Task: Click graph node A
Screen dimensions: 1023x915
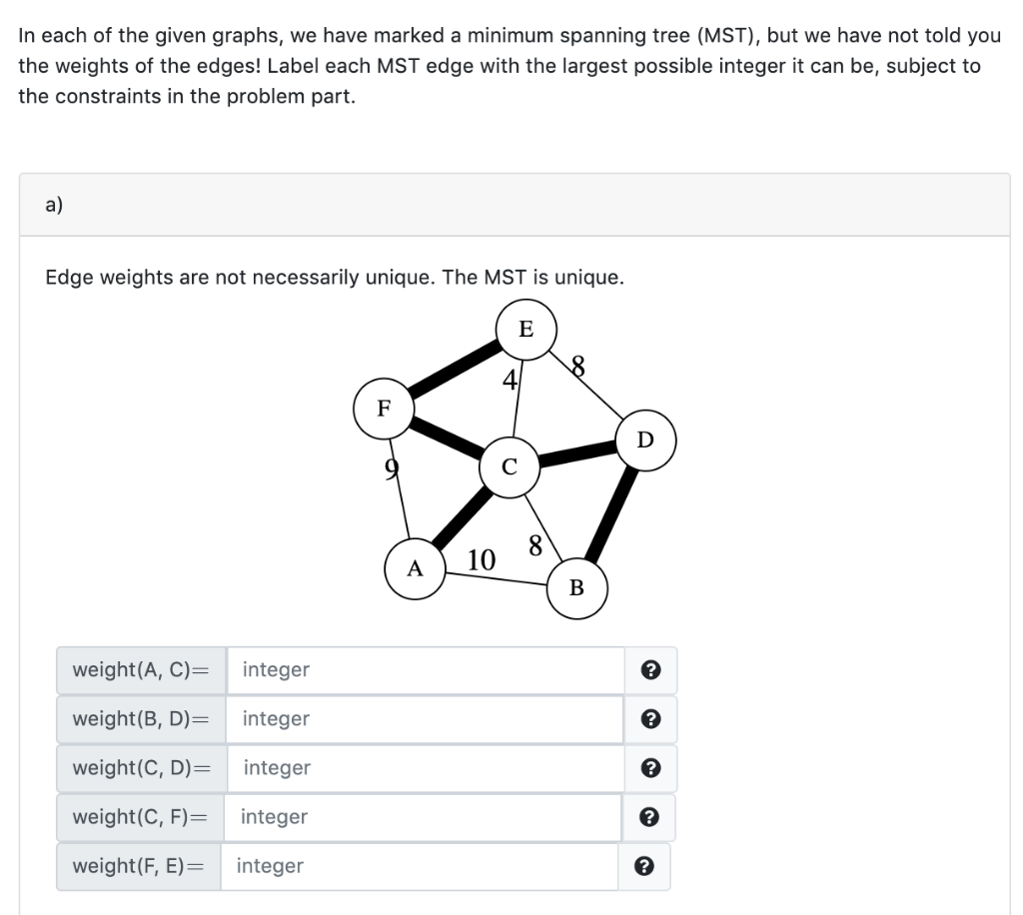Action: coord(414,569)
